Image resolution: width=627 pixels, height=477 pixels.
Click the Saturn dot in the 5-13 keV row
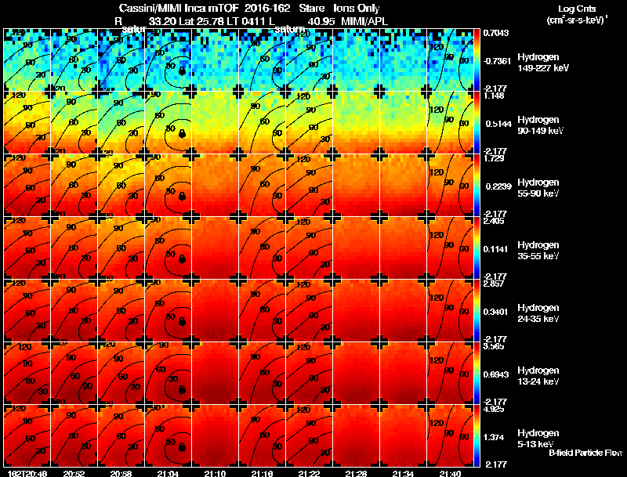(x=182, y=447)
